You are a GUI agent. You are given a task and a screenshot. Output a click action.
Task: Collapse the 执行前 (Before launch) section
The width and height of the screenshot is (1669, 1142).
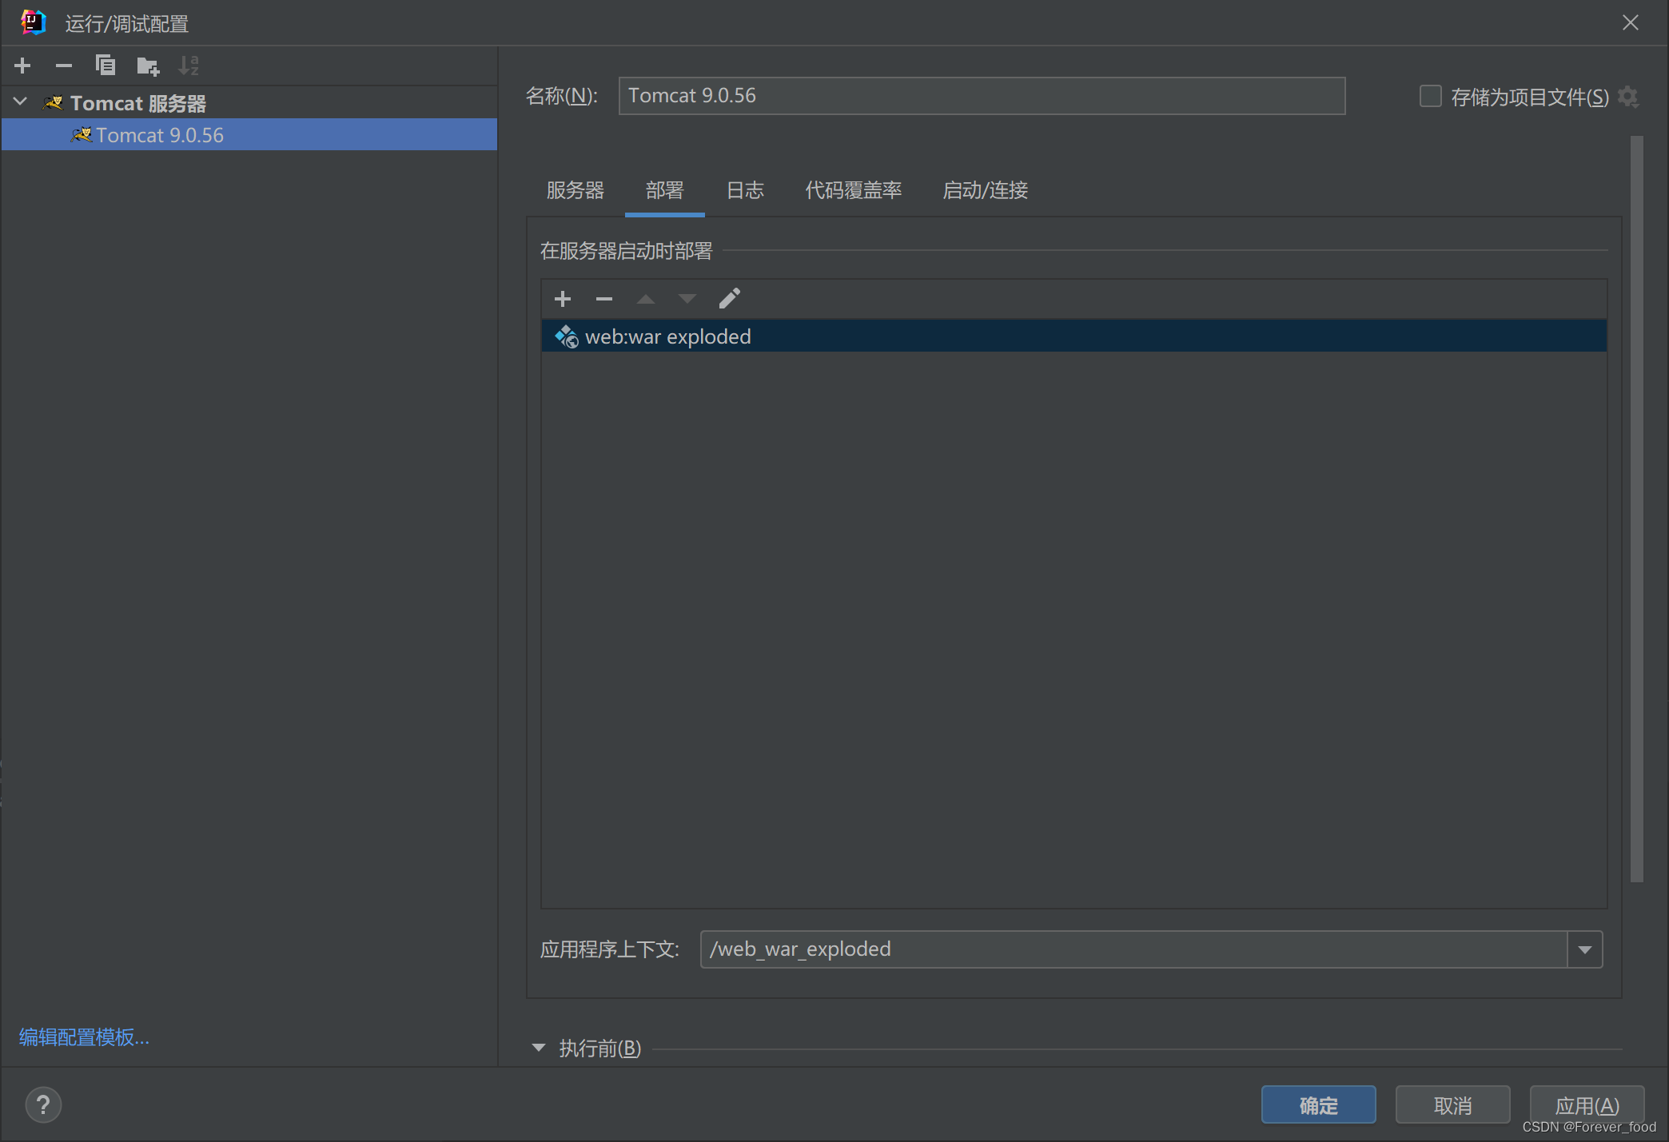coord(539,1048)
